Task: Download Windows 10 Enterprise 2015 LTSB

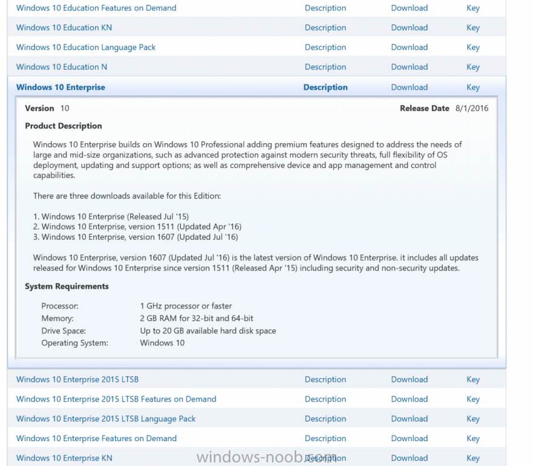Action: (409, 379)
